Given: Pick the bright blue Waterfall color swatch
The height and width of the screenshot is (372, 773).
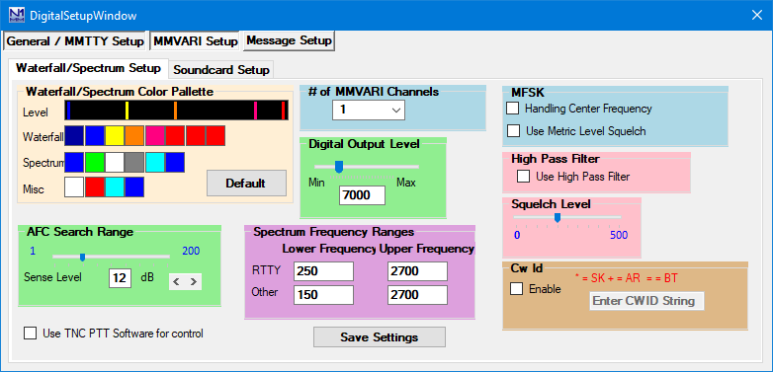Looking at the screenshot, I should 94,135.
